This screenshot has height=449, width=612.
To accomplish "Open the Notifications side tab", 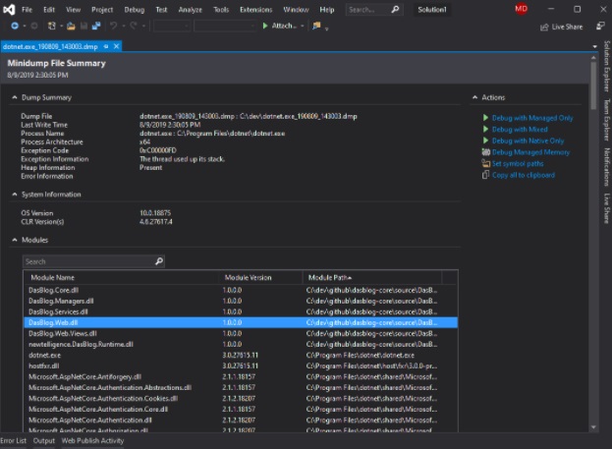I will click(607, 167).
